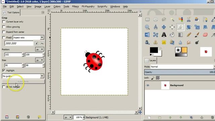Hide the Background layer eye icon
215x121 pixels.
148,85
